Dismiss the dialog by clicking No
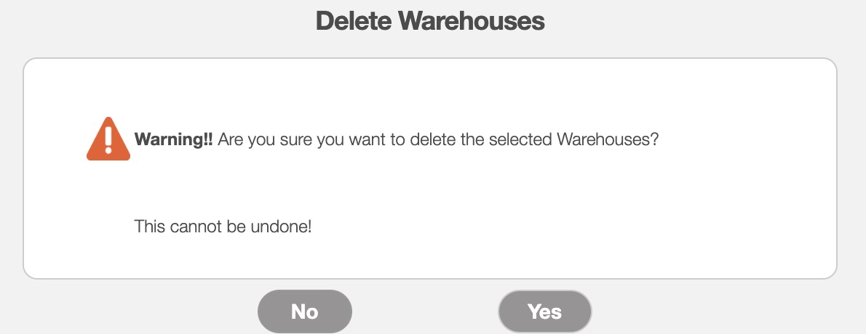 click(304, 311)
